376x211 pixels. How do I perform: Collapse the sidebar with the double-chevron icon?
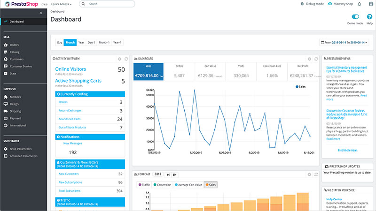pos(41,13)
